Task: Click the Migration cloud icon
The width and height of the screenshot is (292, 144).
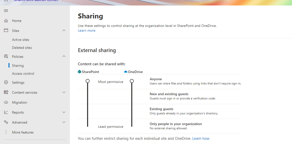Action: point(6,102)
